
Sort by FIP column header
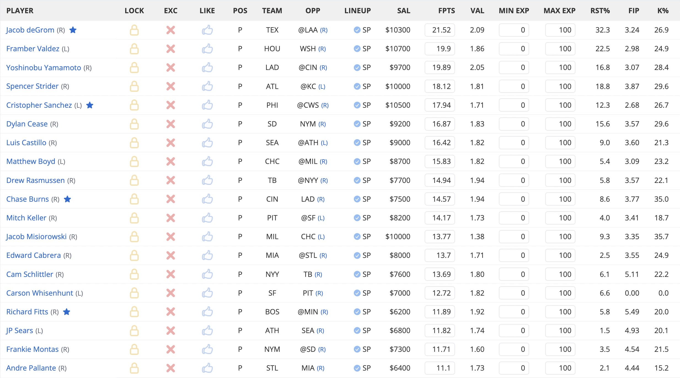tap(634, 11)
